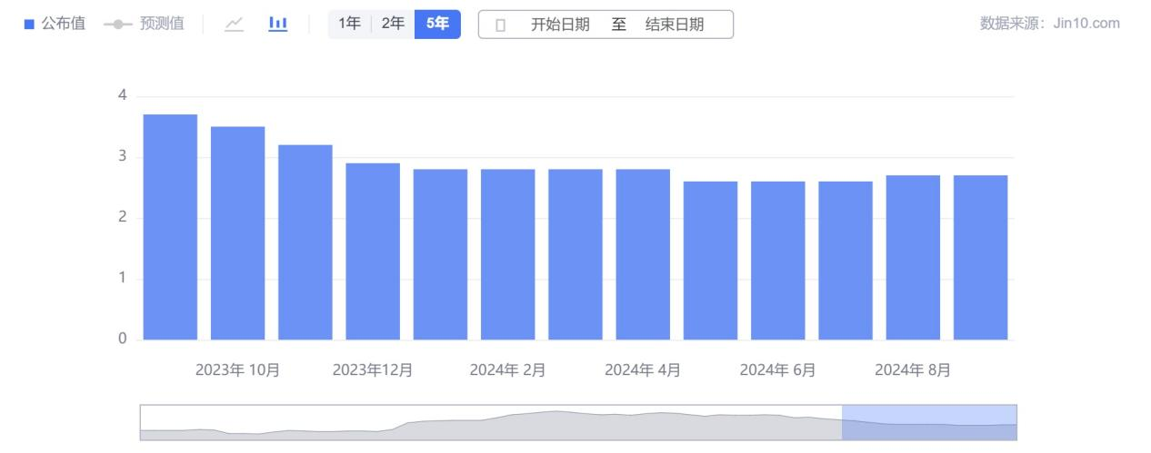The height and width of the screenshot is (453, 1151).
Task: Click the bar above 2024年 6月 label
Action: [x=778, y=261]
